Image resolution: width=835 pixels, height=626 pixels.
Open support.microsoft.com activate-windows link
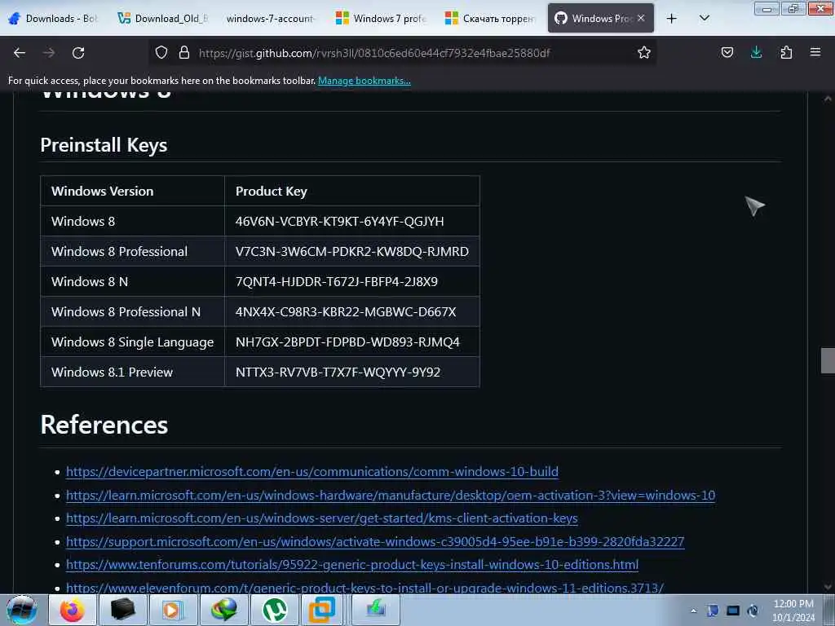375,541
